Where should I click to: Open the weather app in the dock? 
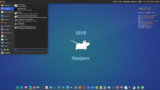coord(134,87)
